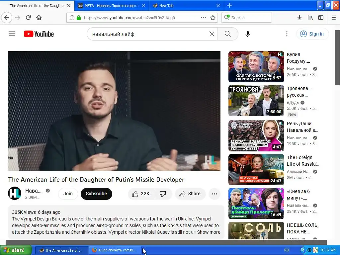Click the 305K views 6 days ago text

pos(36,212)
